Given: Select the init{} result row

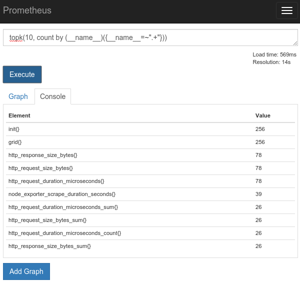Looking at the screenshot, I should 150,129.
